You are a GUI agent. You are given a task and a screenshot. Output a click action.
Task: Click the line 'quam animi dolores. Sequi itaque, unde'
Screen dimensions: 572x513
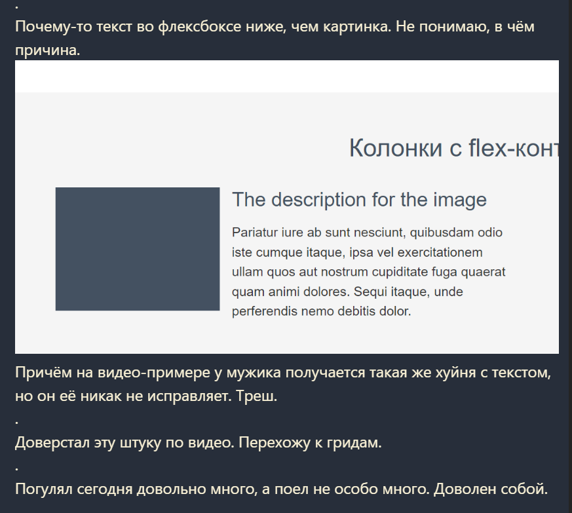tap(347, 292)
